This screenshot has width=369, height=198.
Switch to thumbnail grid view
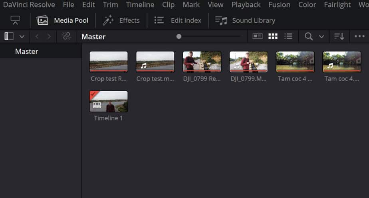(x=273, y=36)
